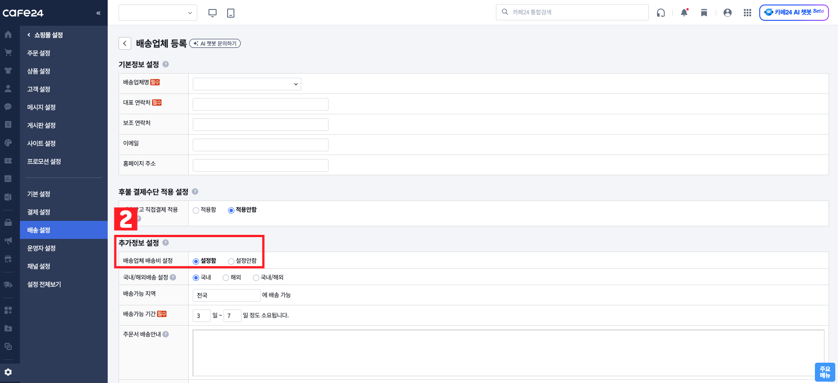Viewport: 838px width, 383px height.
Task: Open 결제 설정 menu item
Action: [38, 212]
